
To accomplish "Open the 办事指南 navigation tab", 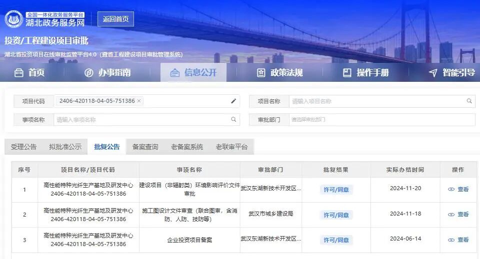I will coord(107,73).
